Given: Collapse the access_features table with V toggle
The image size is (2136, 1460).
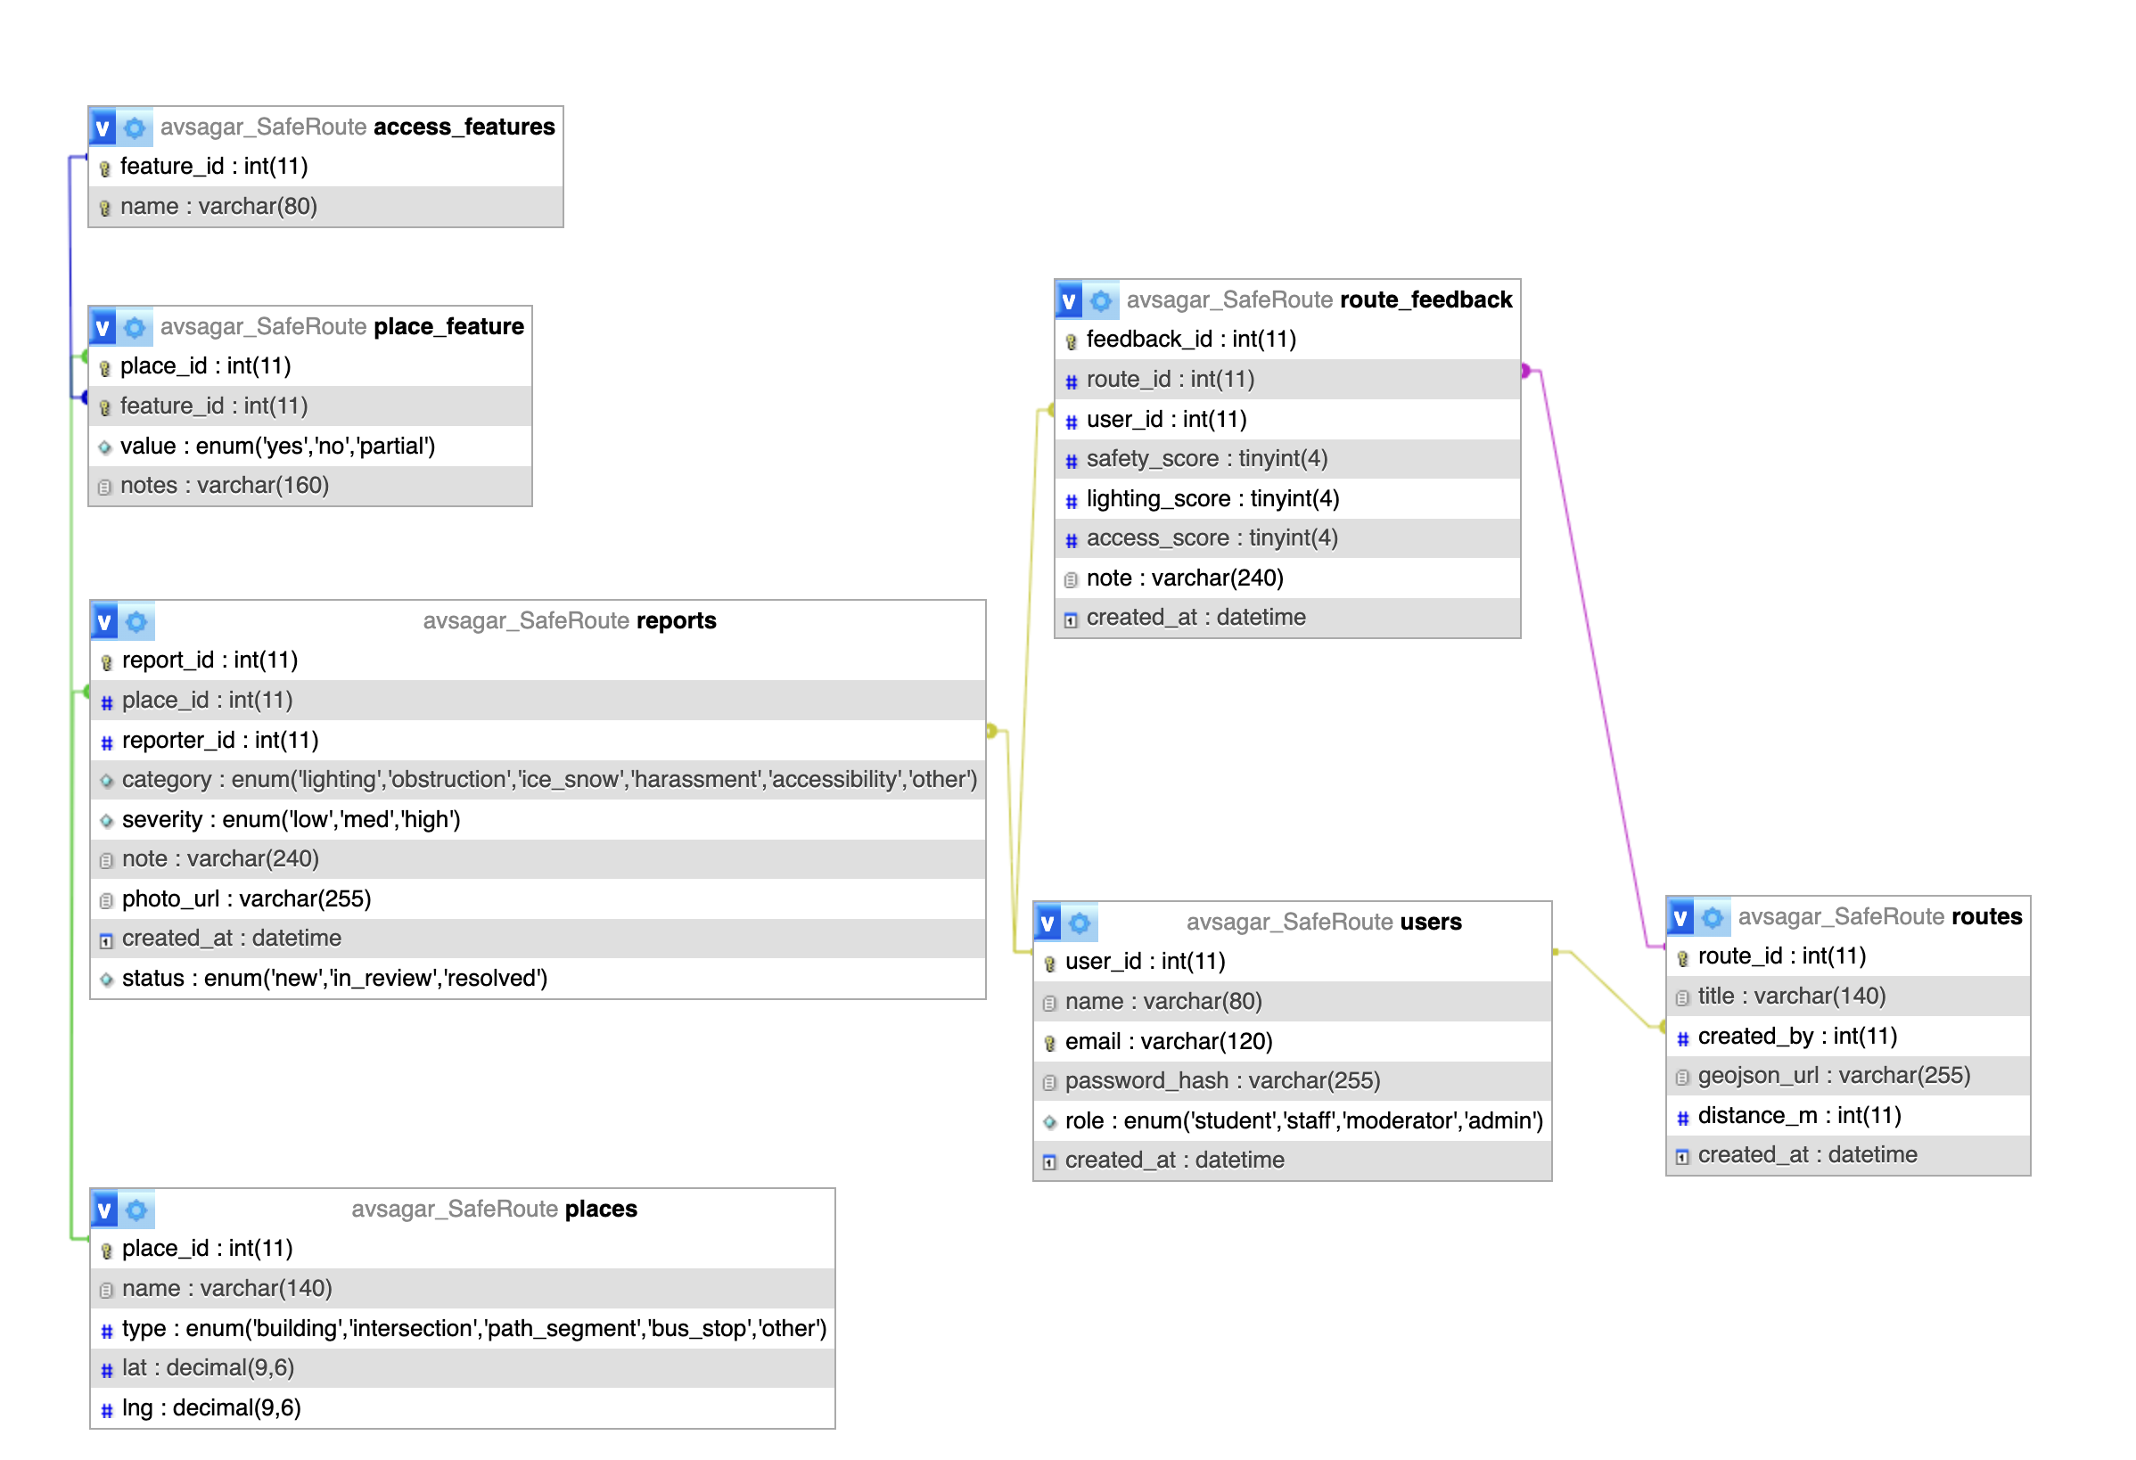Looking at the screenshot, I should 103,127.
